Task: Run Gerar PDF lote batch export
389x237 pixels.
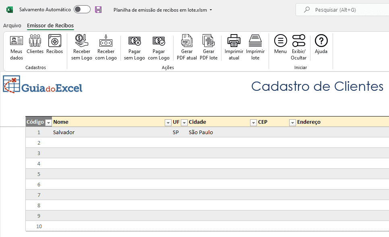Action: tap(209, 47)
